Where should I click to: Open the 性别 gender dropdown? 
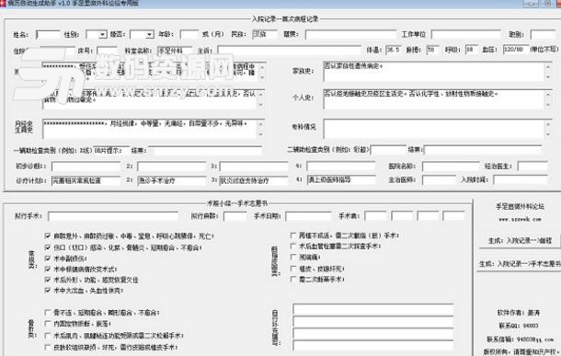pyautogui.click(x=102, y=34)
